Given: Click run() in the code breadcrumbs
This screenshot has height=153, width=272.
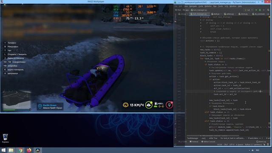Looking at the screenshot, I should pyautogui.click(x=204, y=138).
